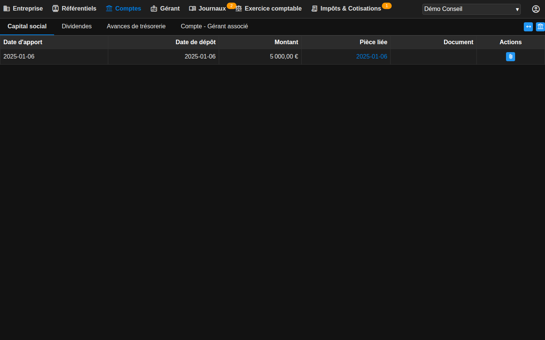Open the Comptes menu
Image resolution: width=545 pixels, height=340 pixels.
coord(123,9)
